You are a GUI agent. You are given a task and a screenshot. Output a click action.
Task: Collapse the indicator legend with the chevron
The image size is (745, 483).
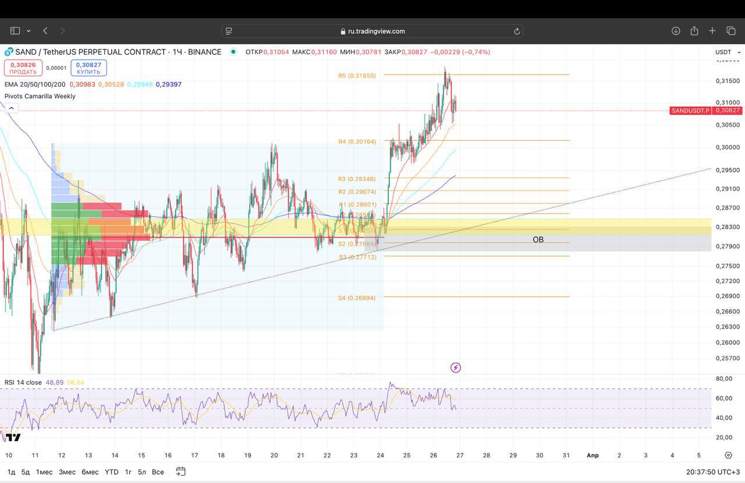coord(11,108)
